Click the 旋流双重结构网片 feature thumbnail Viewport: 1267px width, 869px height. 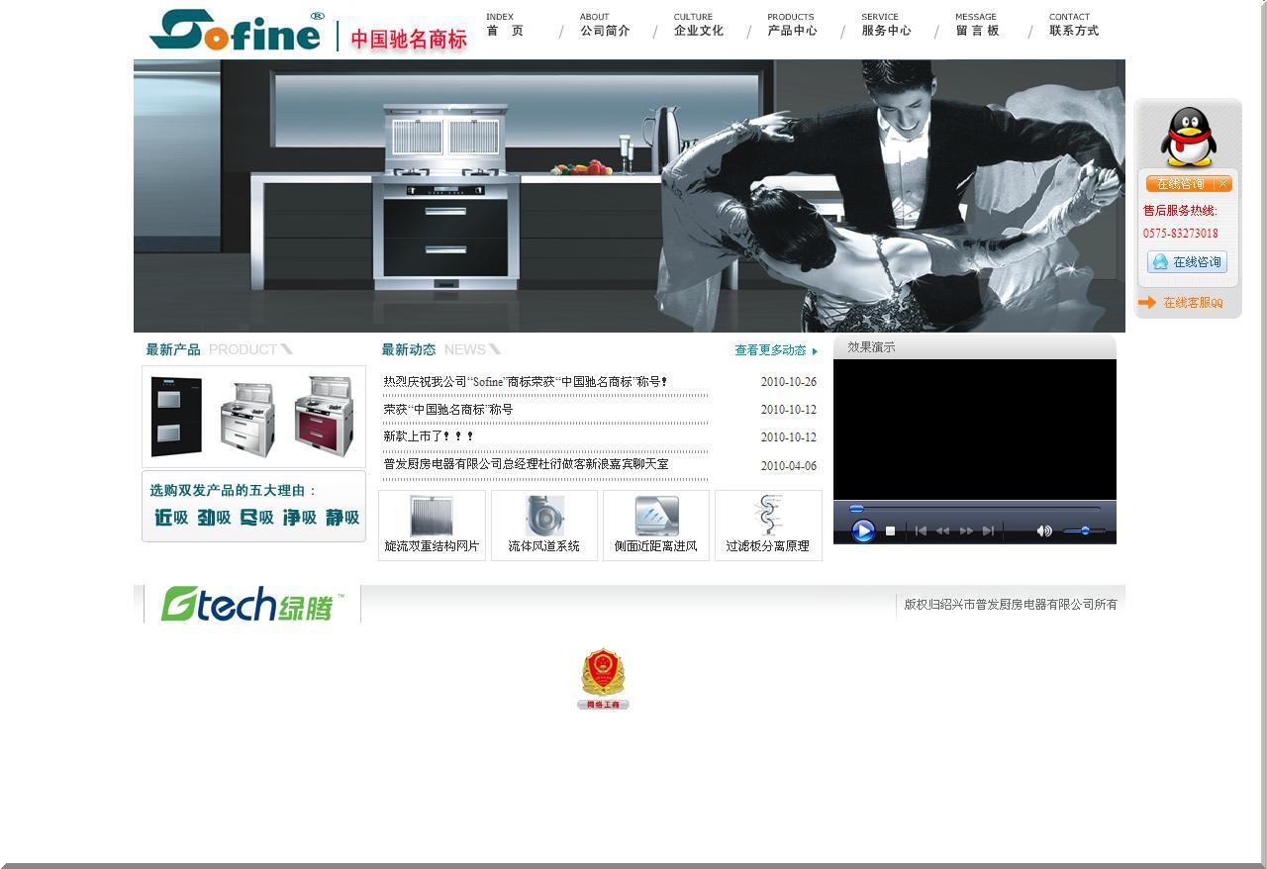(x=432, y=526)
